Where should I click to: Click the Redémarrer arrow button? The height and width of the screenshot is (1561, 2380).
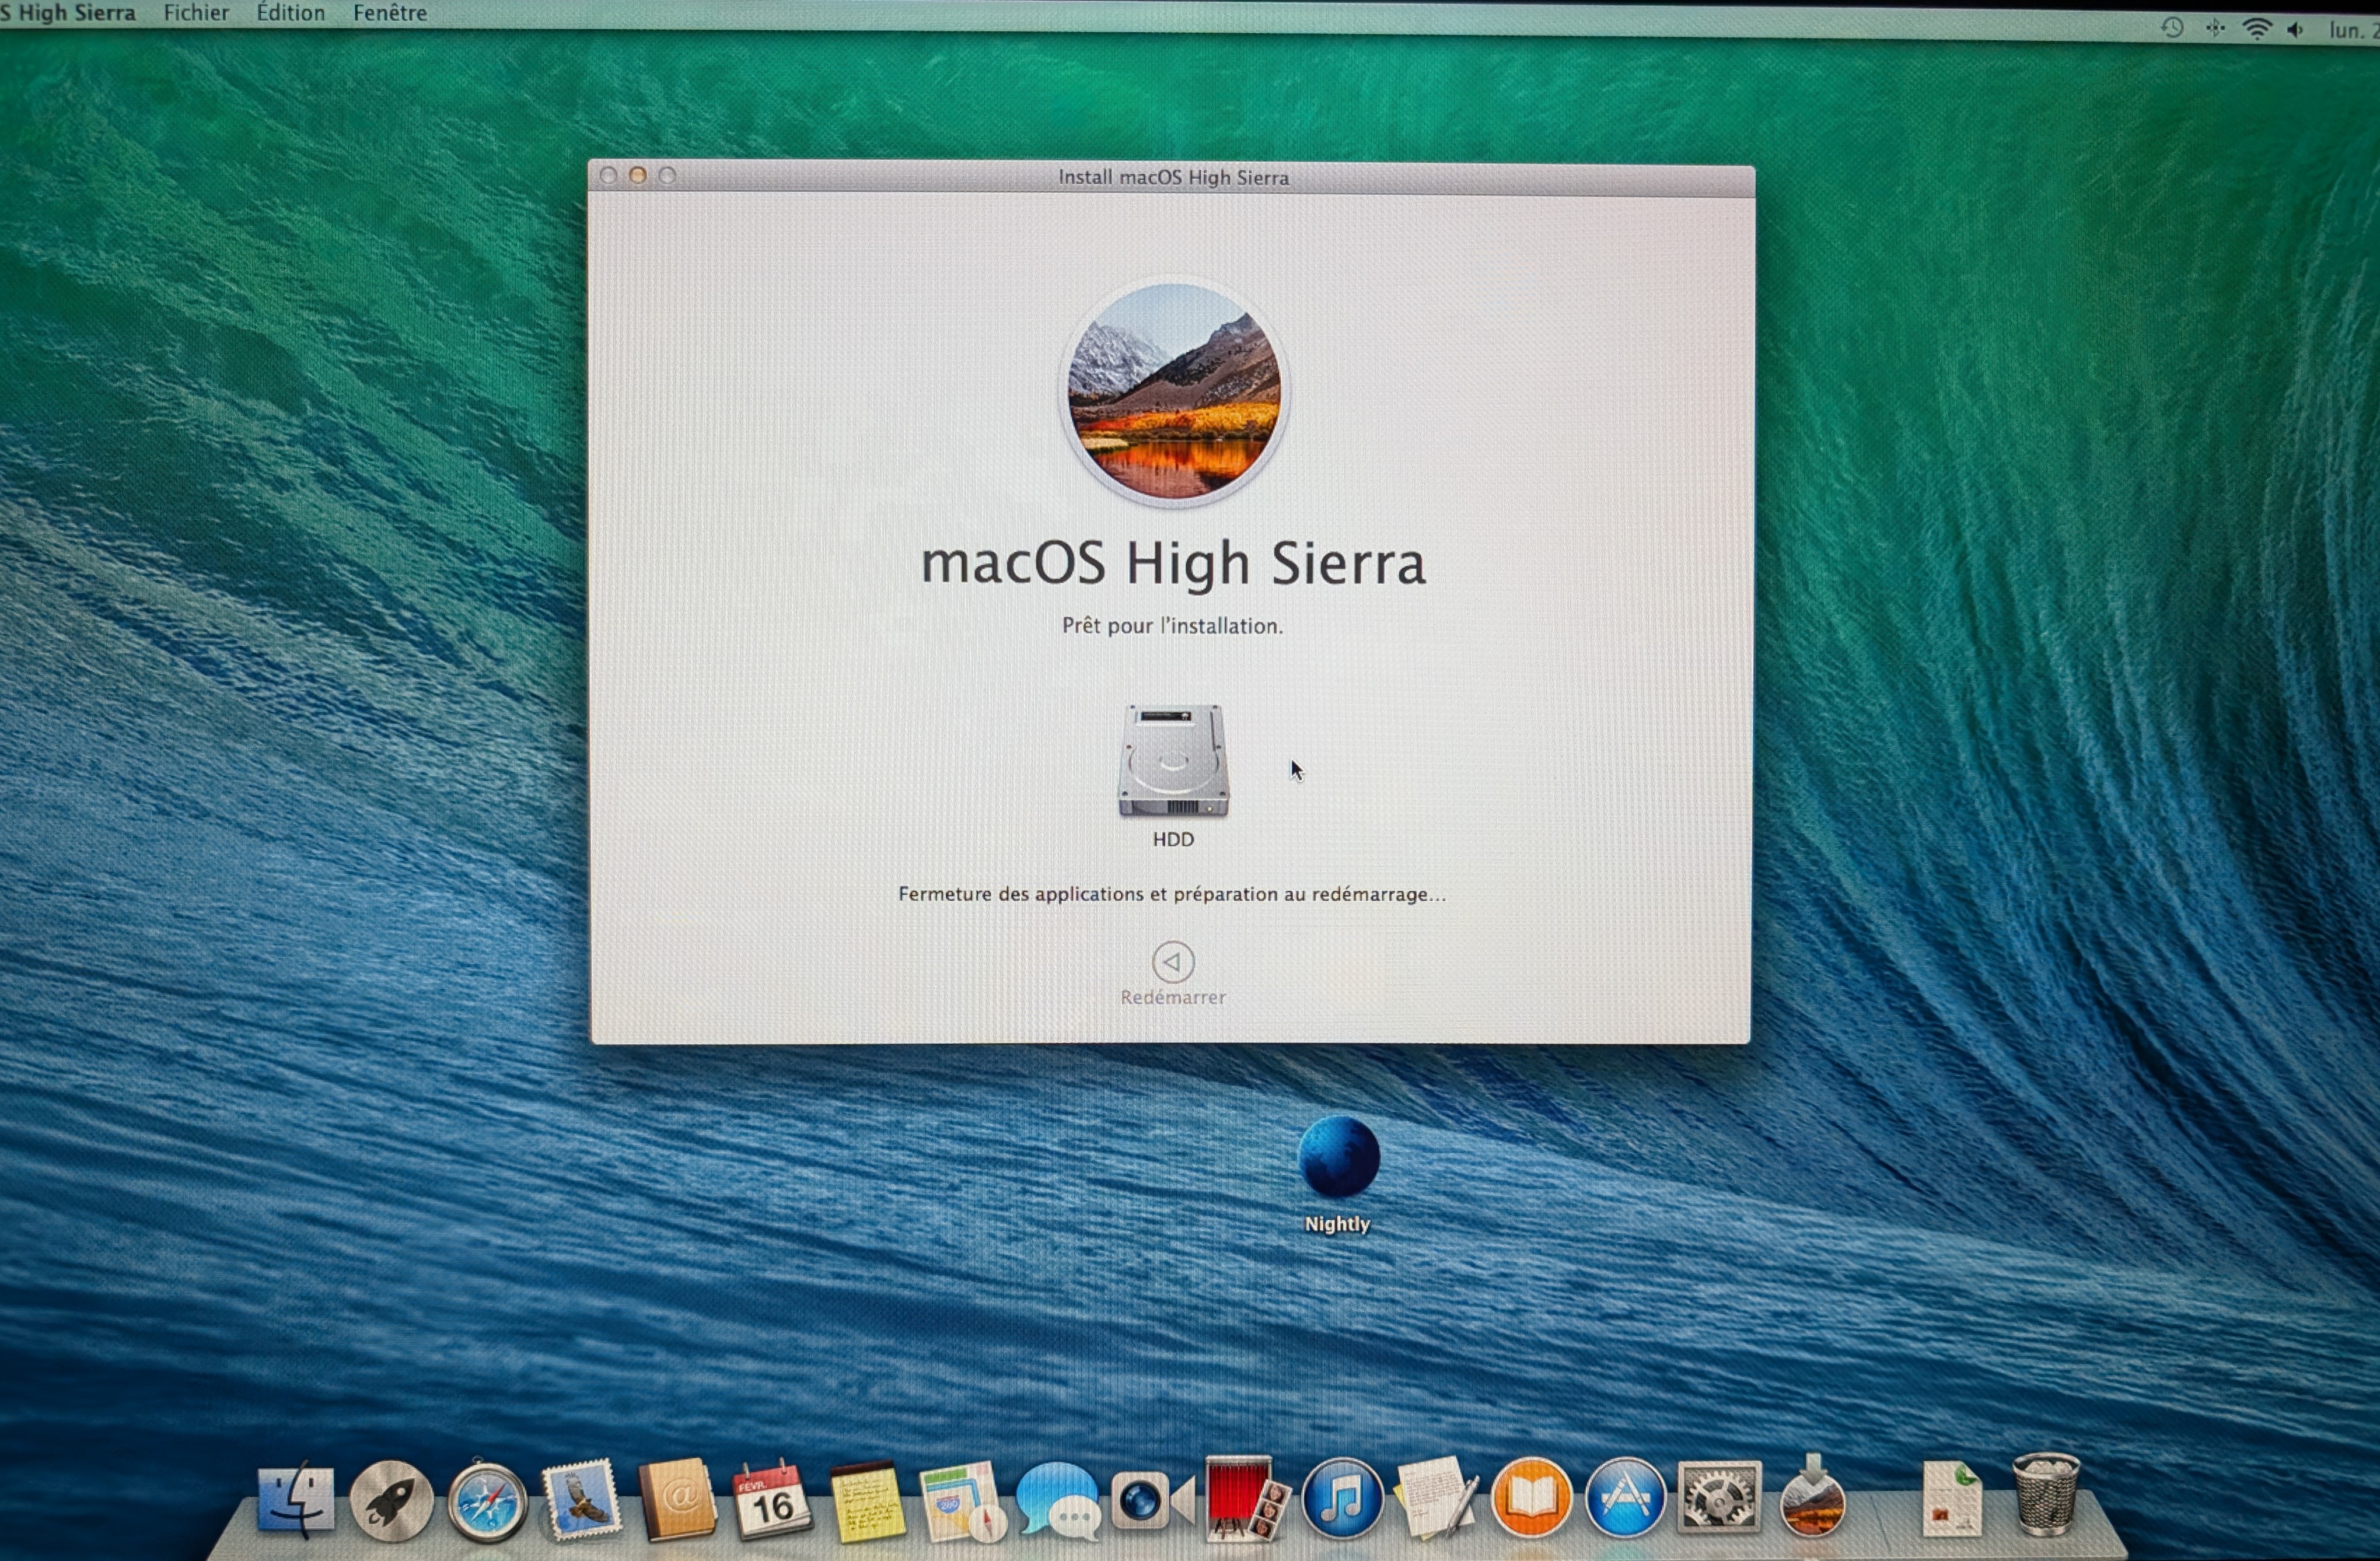click(1172, 962)
